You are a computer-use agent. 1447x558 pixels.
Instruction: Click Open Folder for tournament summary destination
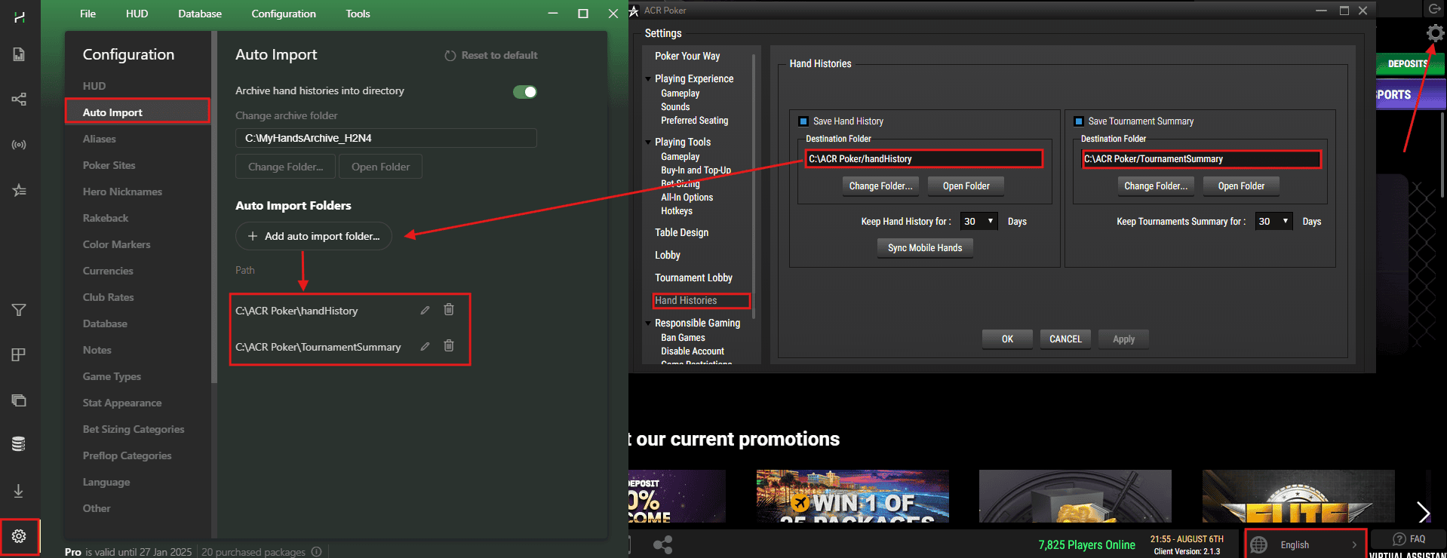(x=1241, y=186)
